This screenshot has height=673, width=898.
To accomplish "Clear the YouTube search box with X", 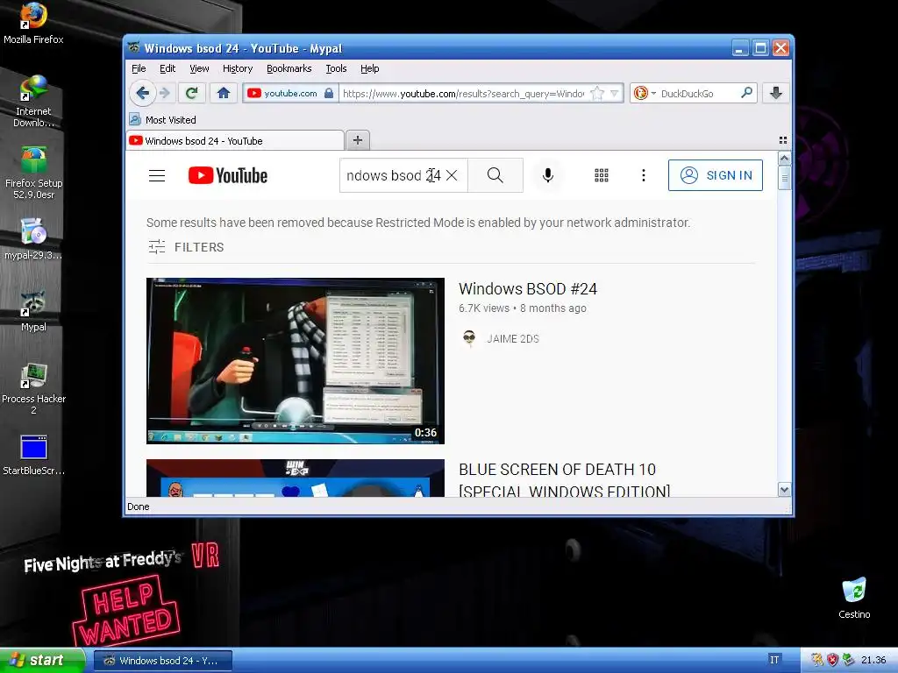I will (x=452, y=175).
